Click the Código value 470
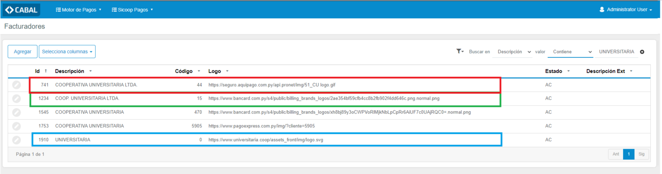 198,112
